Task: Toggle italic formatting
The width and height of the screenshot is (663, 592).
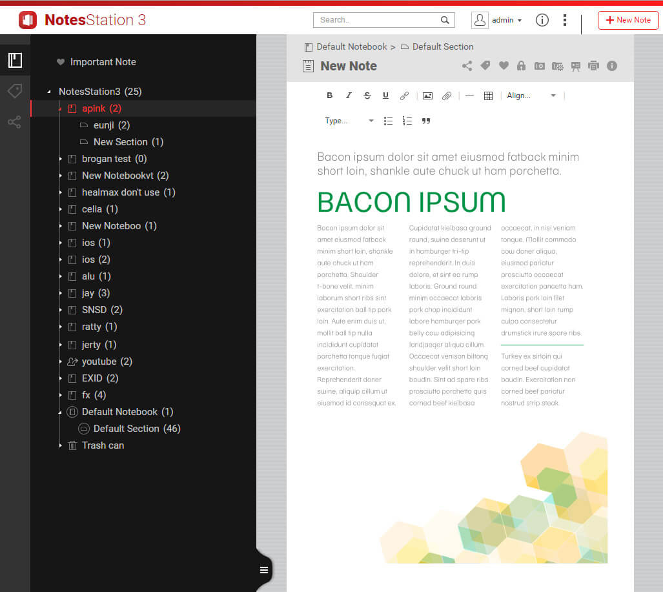Action: [349, 96]
